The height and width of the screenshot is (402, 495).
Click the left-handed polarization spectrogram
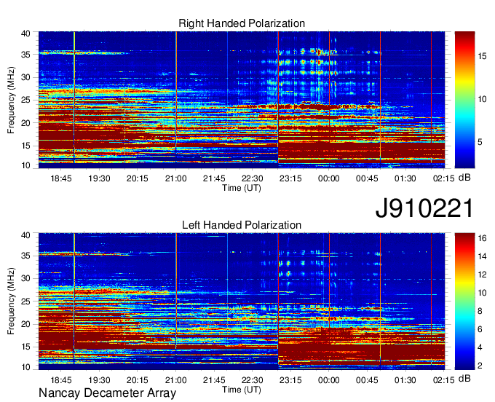click(242, 301)
